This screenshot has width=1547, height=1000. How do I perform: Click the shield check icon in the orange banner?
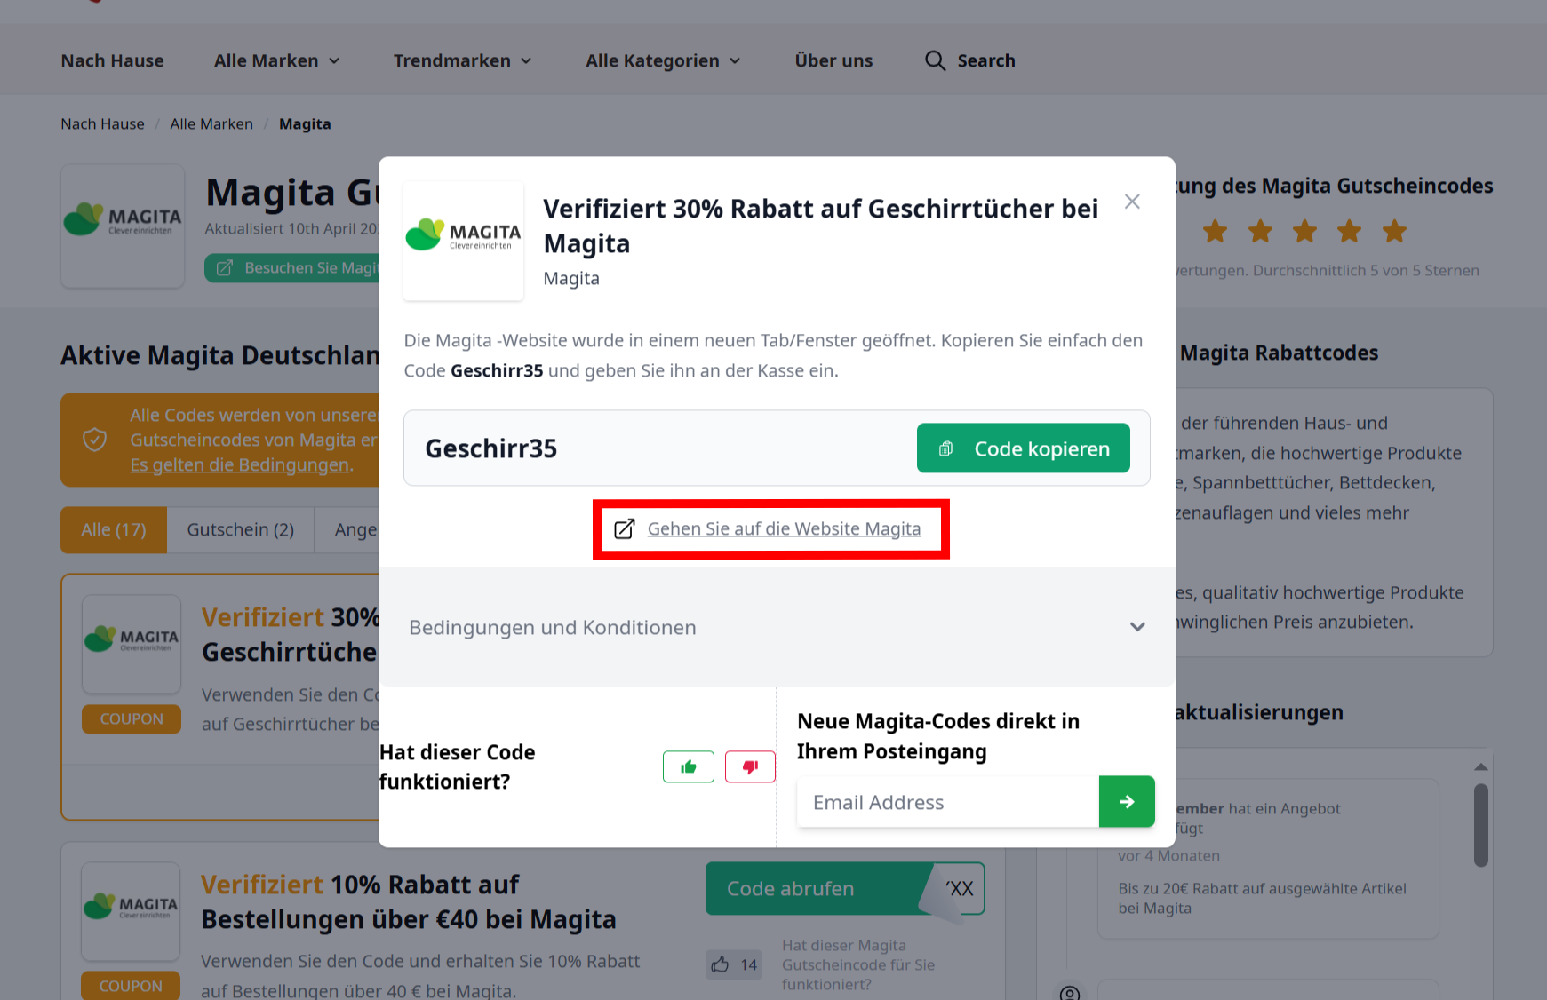[x=95, y=440]
